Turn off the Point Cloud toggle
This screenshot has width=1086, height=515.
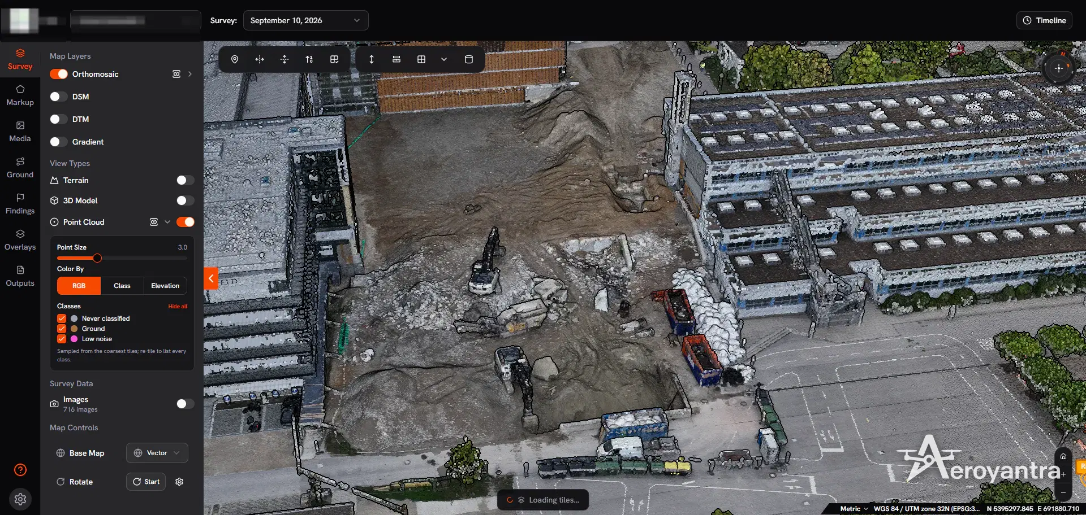pyautogui.click(x=185, y=222)
